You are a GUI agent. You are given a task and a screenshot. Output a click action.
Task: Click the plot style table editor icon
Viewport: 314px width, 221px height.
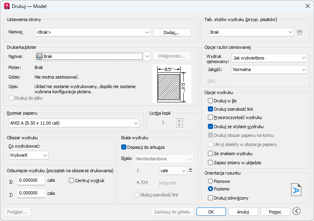click(x=300, y=33)
